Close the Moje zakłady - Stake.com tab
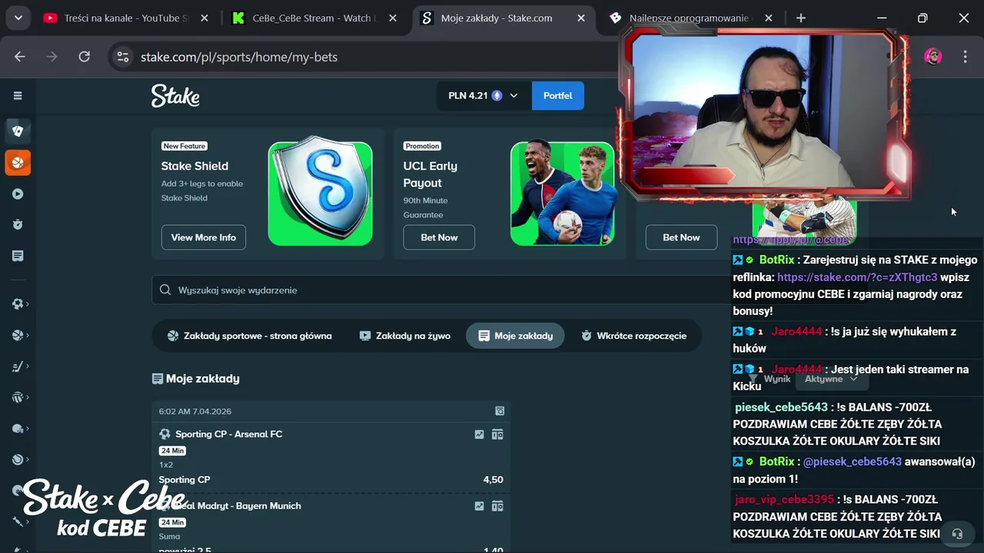This screenshot has height=553, width=984. click(581, 18)
